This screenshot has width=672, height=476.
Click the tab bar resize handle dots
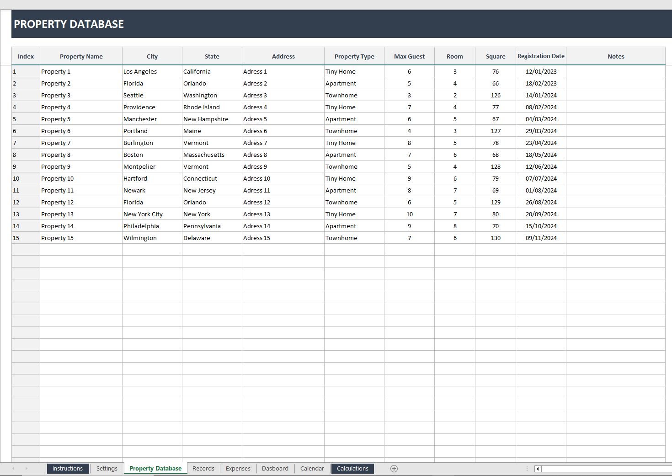coord(527,469)
